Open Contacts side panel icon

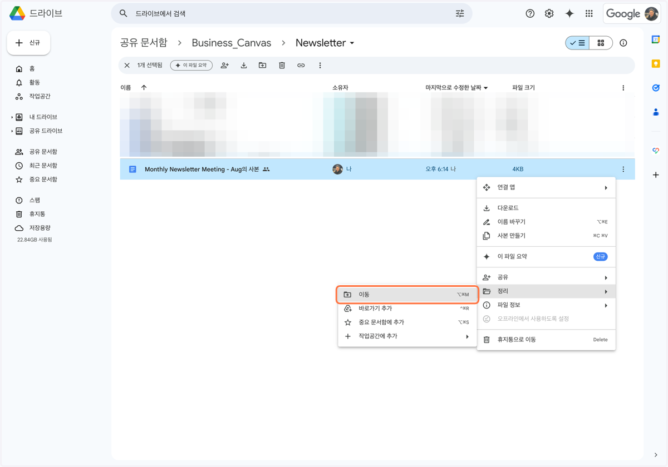click(x=656, y=112)
